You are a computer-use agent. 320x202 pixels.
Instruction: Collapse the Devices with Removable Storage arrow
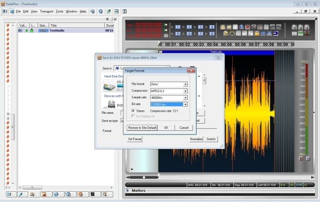coord(199,96)
